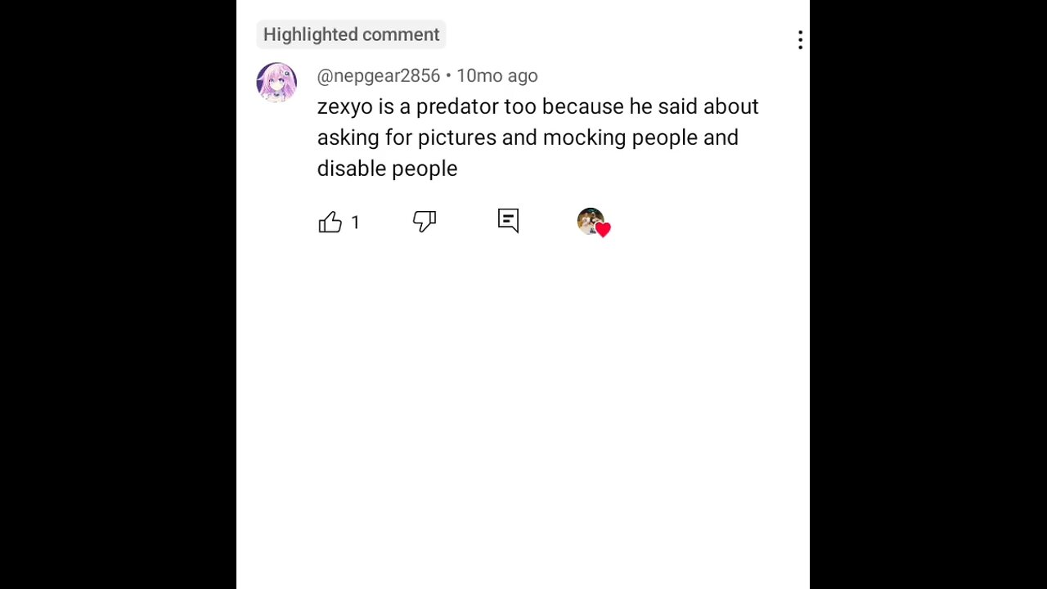Screen dimensions: 1047x589
Task: Click the "disable people" comment line
Action: (x=387, y=169)
